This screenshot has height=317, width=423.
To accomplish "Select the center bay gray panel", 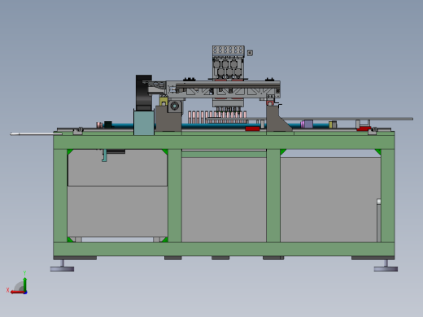I will click(x=224, y=200).
